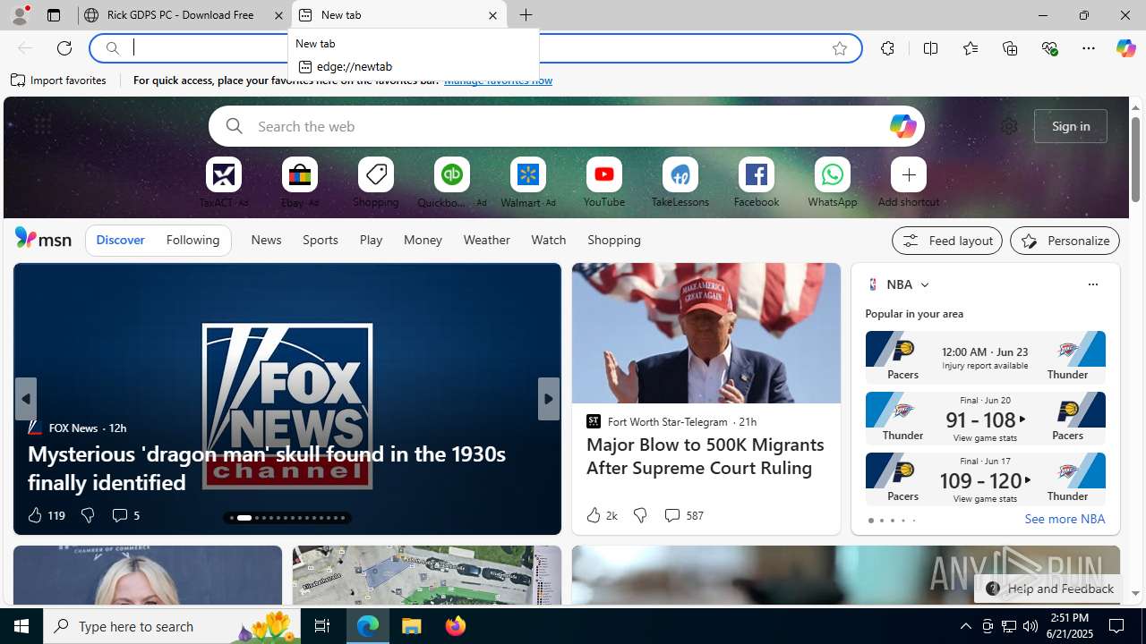This screenshot has width=1146, height=644.
Task: Show the next carousel story arrow
Action: (x=548, y=399)
